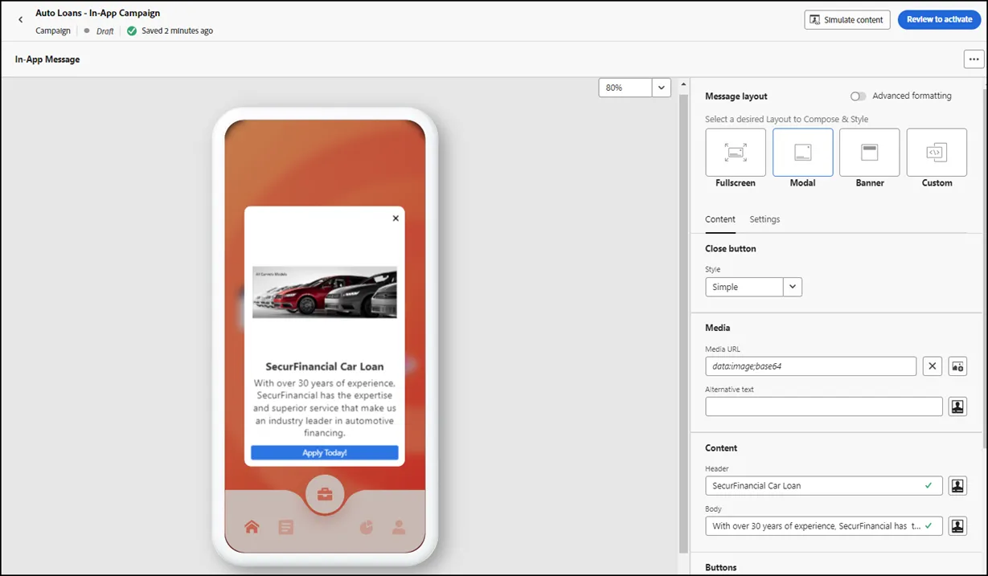Click the Alternative text input field
The width and height of the screenshot is (988, 576).
click(x=824, y=406)
